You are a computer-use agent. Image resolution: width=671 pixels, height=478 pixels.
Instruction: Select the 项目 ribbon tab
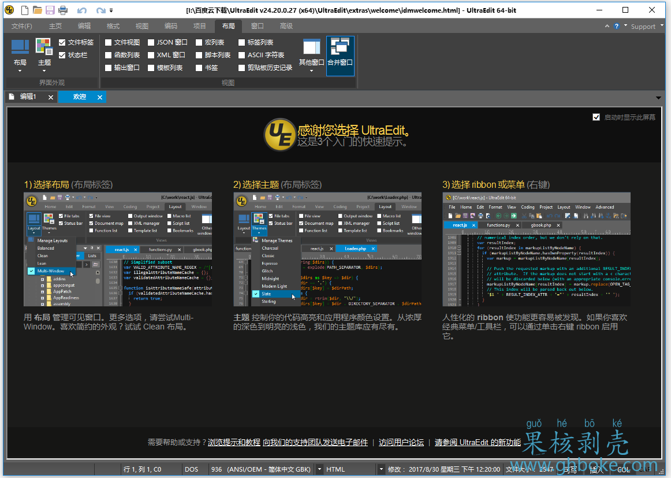point(199,26)
